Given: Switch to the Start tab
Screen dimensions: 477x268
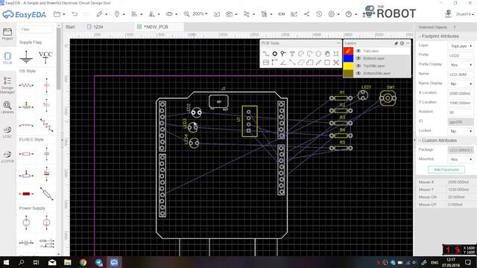Looking at the screenshot, I should click(70, 27).
